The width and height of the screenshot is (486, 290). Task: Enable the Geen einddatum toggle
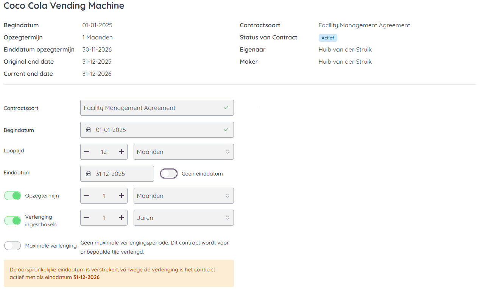[x=169, y=174]
